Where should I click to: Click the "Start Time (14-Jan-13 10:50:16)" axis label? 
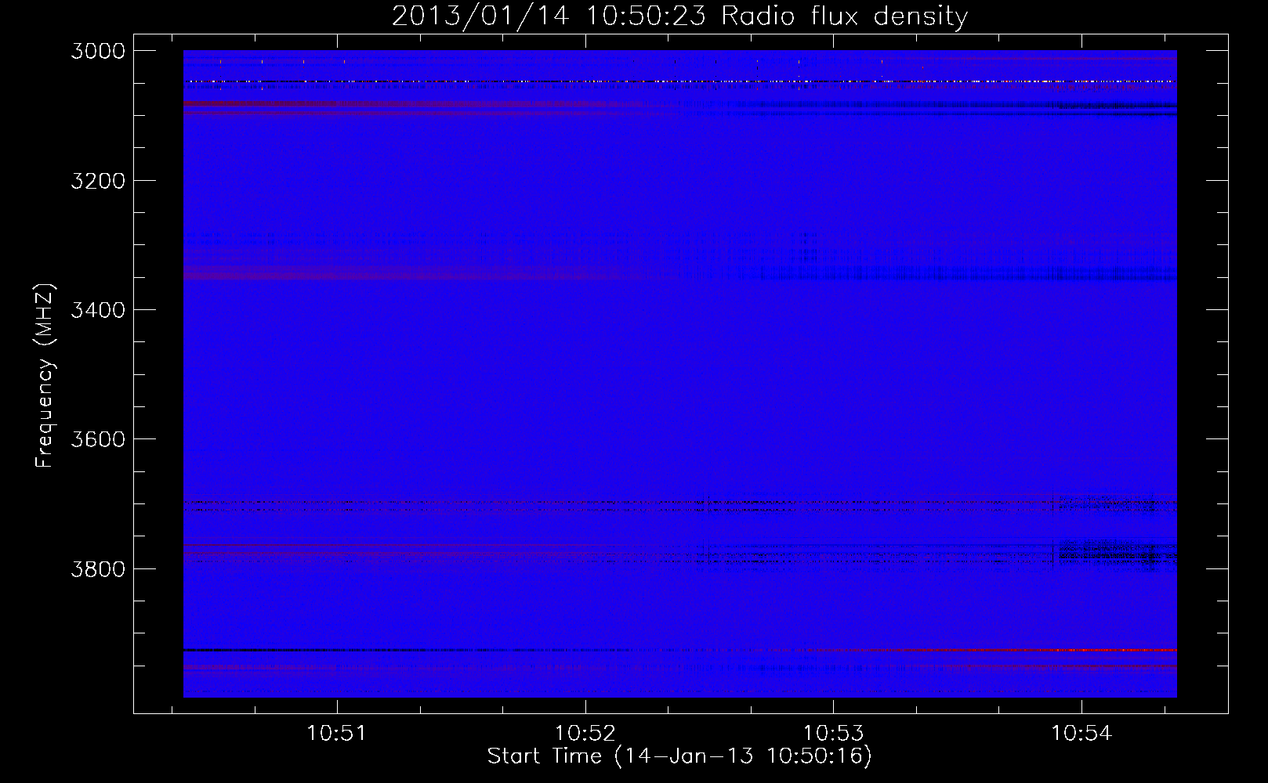[679, 756]
